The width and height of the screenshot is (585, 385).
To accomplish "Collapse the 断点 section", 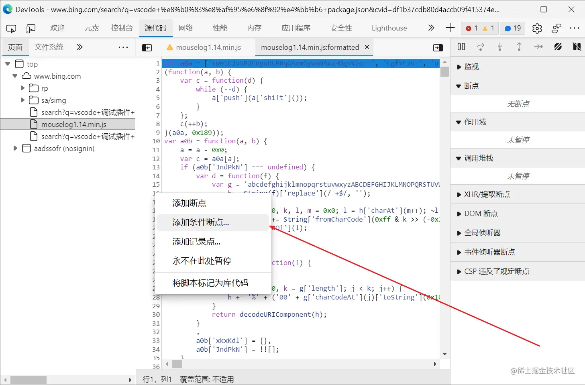I will (518, 86).
